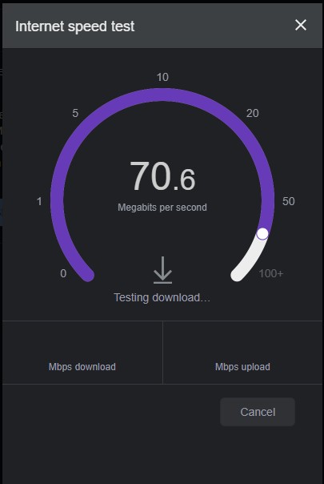Click the 5 gauge label

(75, 113)
